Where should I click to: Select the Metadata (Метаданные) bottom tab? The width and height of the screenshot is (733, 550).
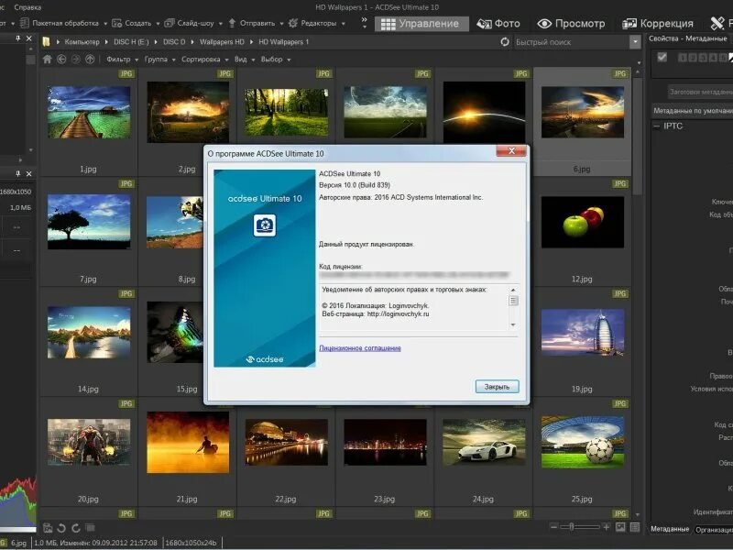click(670, 529)
